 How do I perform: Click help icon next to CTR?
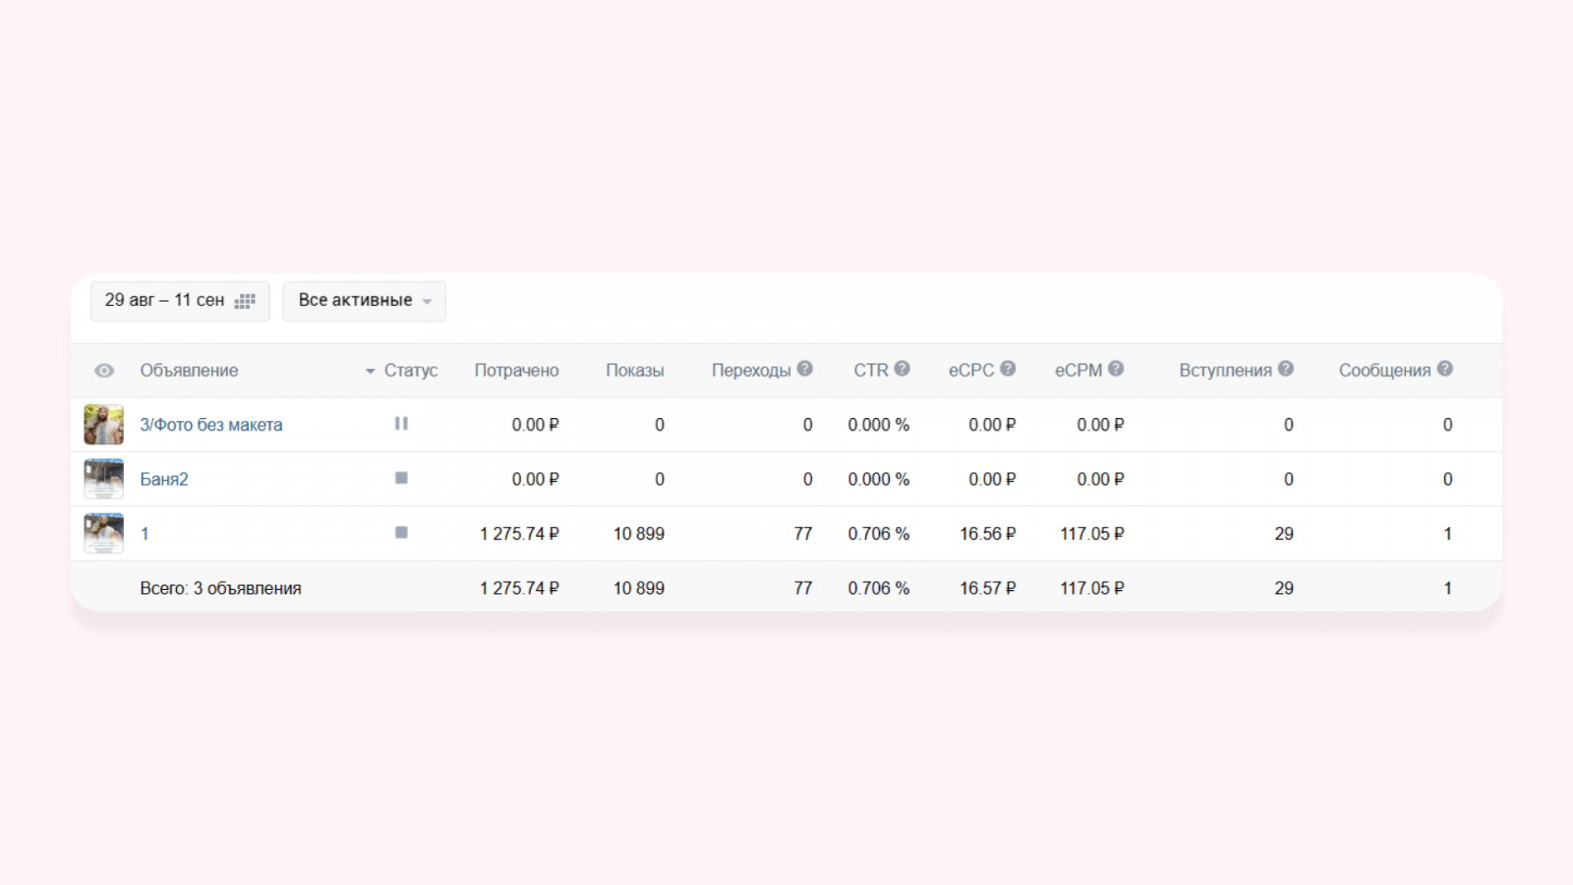point(903,369)
